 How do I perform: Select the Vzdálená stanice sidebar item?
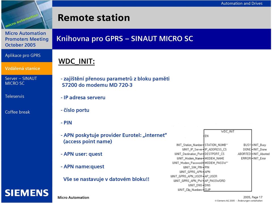27,68
